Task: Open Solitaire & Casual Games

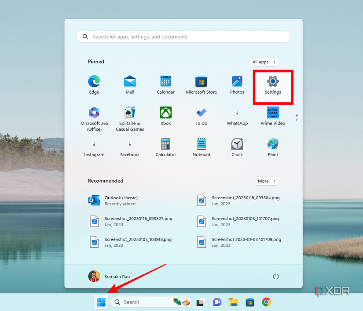Action: 130,118
